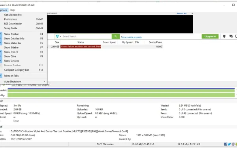Image resolution: width=237 pixels, height=148 pixels.
Task: Click the torrent save path text
Action: click(x=69, y=131)
